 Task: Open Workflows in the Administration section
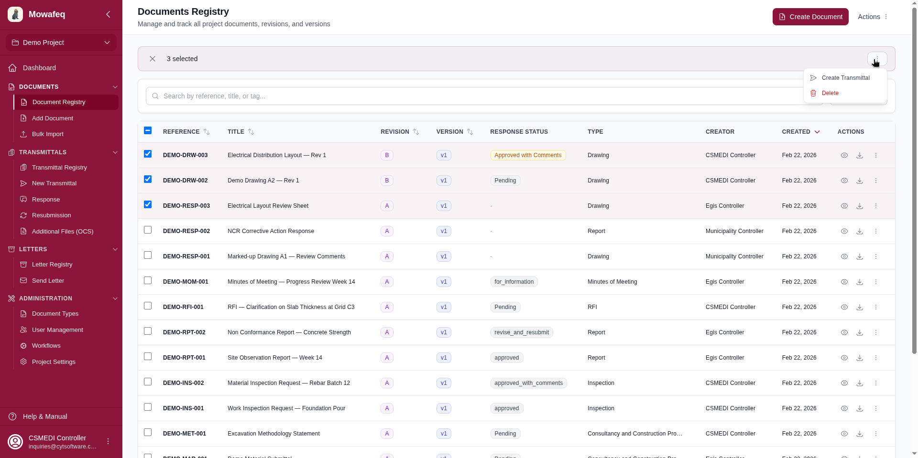[x=46, y=345]
